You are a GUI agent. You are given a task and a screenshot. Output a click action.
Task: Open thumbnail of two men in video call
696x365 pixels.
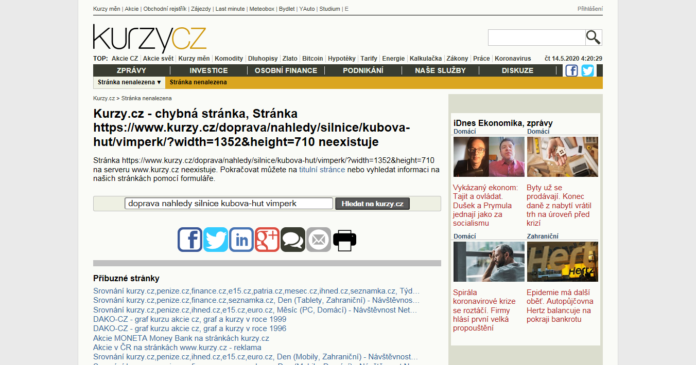pyautogui.click(x=489, y=157)
